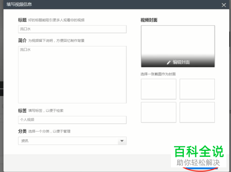Select the main video cover preview
The width and height of the screenshot is (231, 172).
click(178, 46)
